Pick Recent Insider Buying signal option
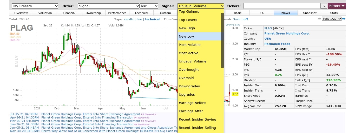The image size is (355, 133). [x=197, y=120]
